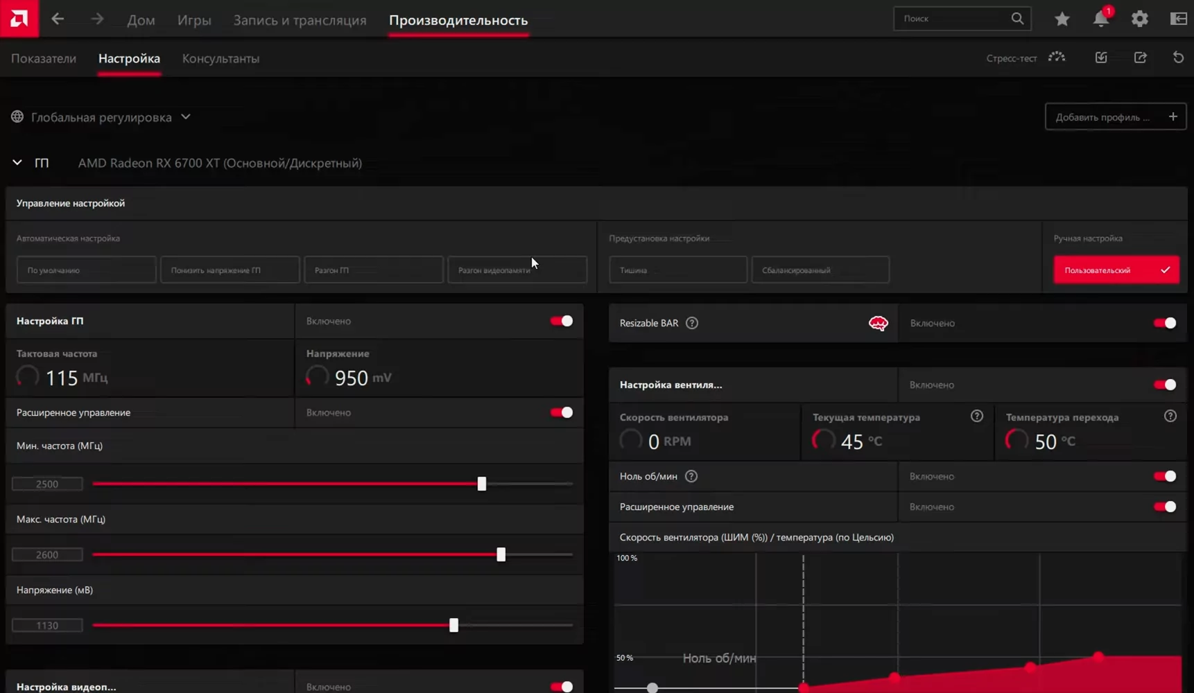1194x693 pixels.
Task: Show help for Ноль об/мин
Action: (691, 476)
